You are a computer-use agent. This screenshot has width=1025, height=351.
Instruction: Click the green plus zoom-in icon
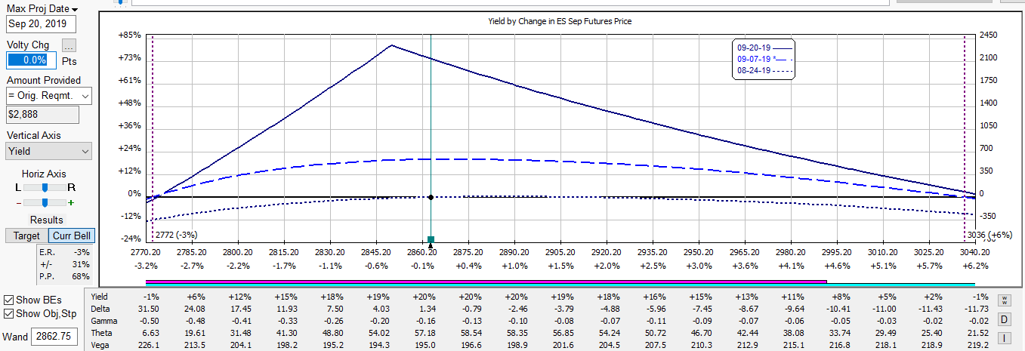tap(71, 202)
